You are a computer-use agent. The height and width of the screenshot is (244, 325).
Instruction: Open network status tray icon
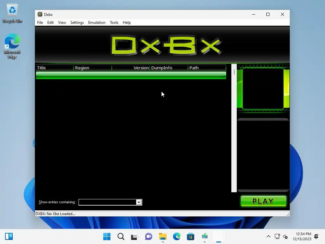(277, 236)
